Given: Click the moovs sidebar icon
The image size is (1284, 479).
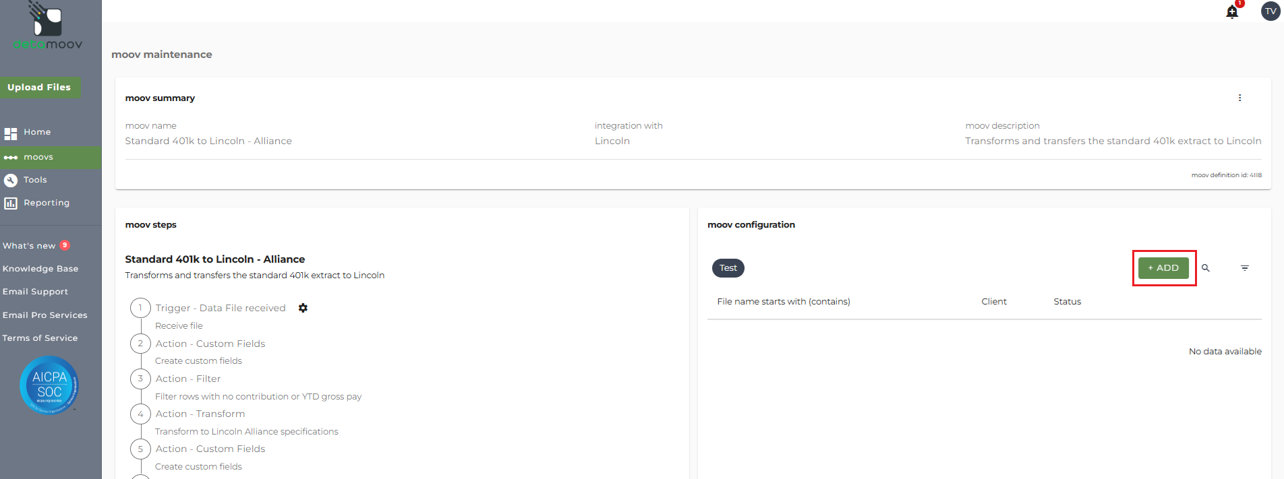Looking at the screenshot, I should point(11,158).
